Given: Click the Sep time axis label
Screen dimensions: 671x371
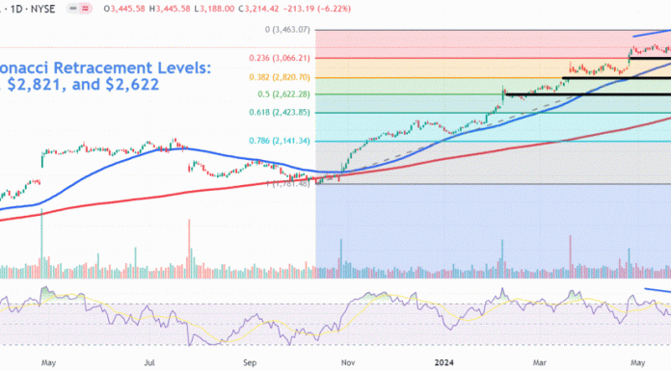Looking at the screenshot, I should (250, 363).
